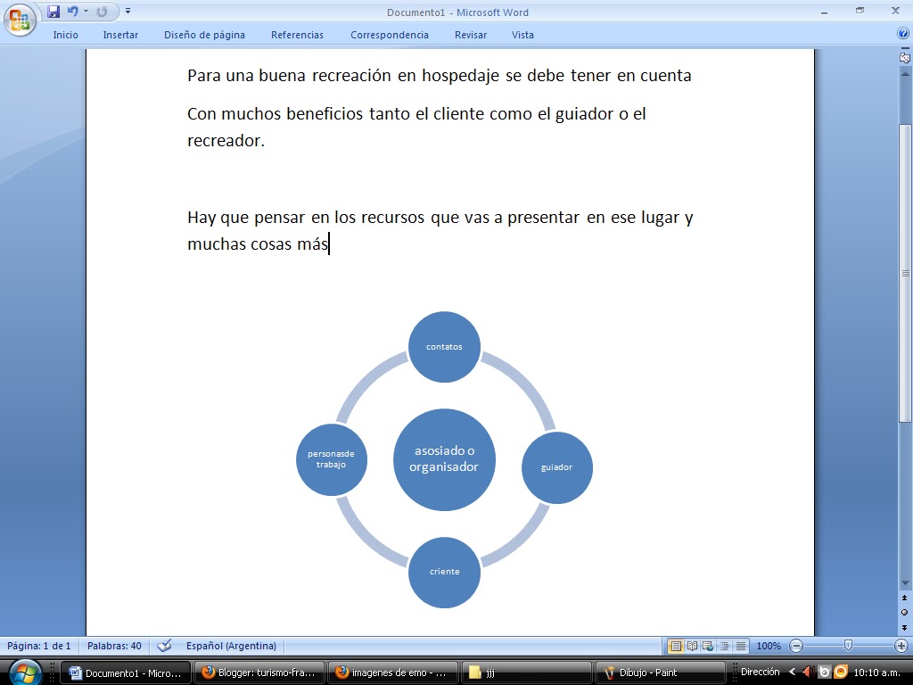Click the Zoom In plus button
The width and height of the screenshot is (913, 685).
[x=901, y=646]
